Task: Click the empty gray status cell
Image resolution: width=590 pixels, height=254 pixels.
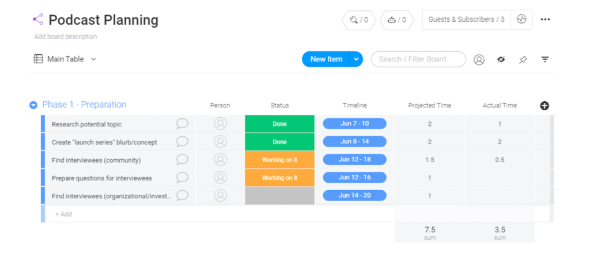Action: [279, 195]
